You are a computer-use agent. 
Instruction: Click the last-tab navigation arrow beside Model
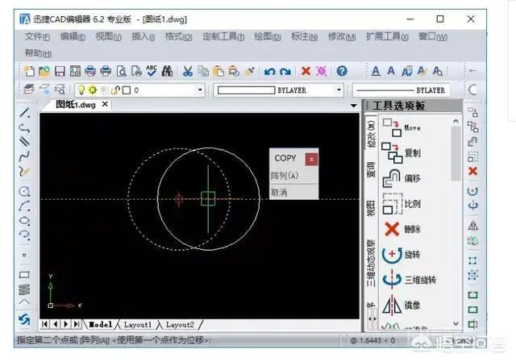pyautogui.click(x=77, y=324)
